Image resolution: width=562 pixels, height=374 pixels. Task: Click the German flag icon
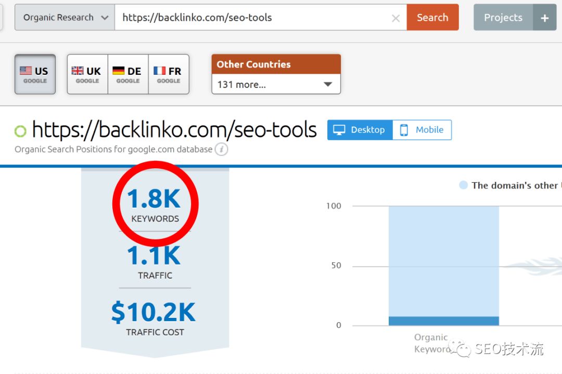click(x=119, y=71)
